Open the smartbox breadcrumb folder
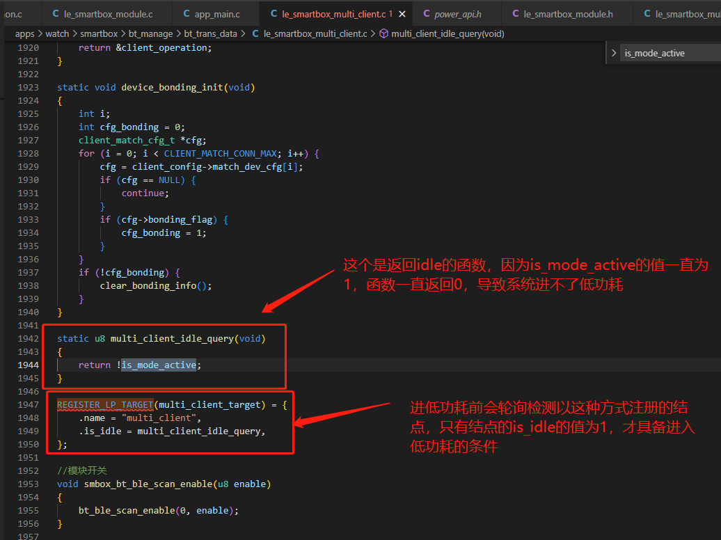 pos(99,33)
